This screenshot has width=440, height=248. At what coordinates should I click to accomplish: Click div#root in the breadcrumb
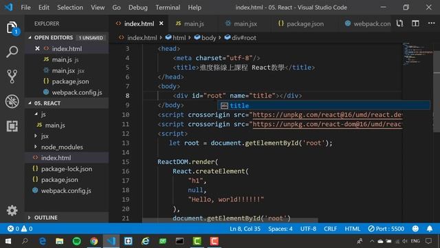point(241,38)
